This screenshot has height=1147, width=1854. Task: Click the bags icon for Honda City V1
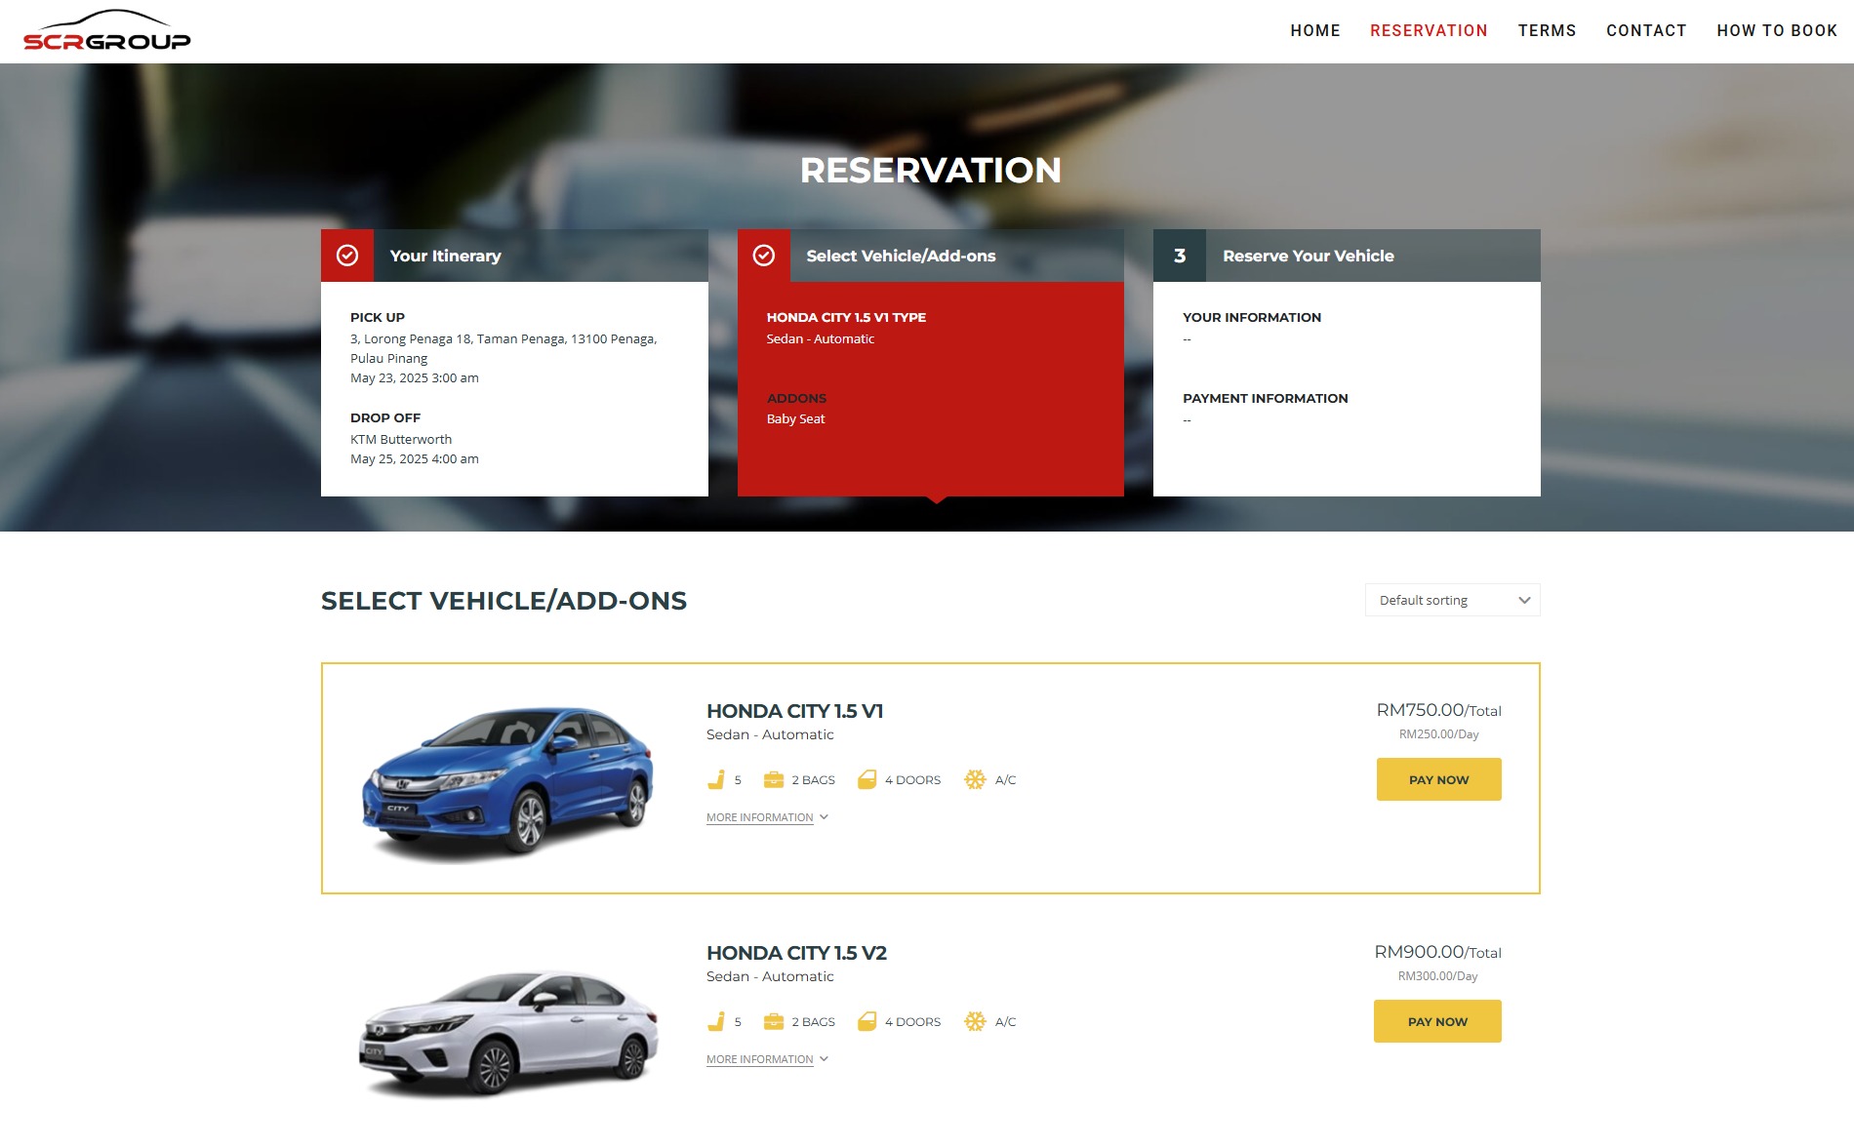tap(774, 779)
